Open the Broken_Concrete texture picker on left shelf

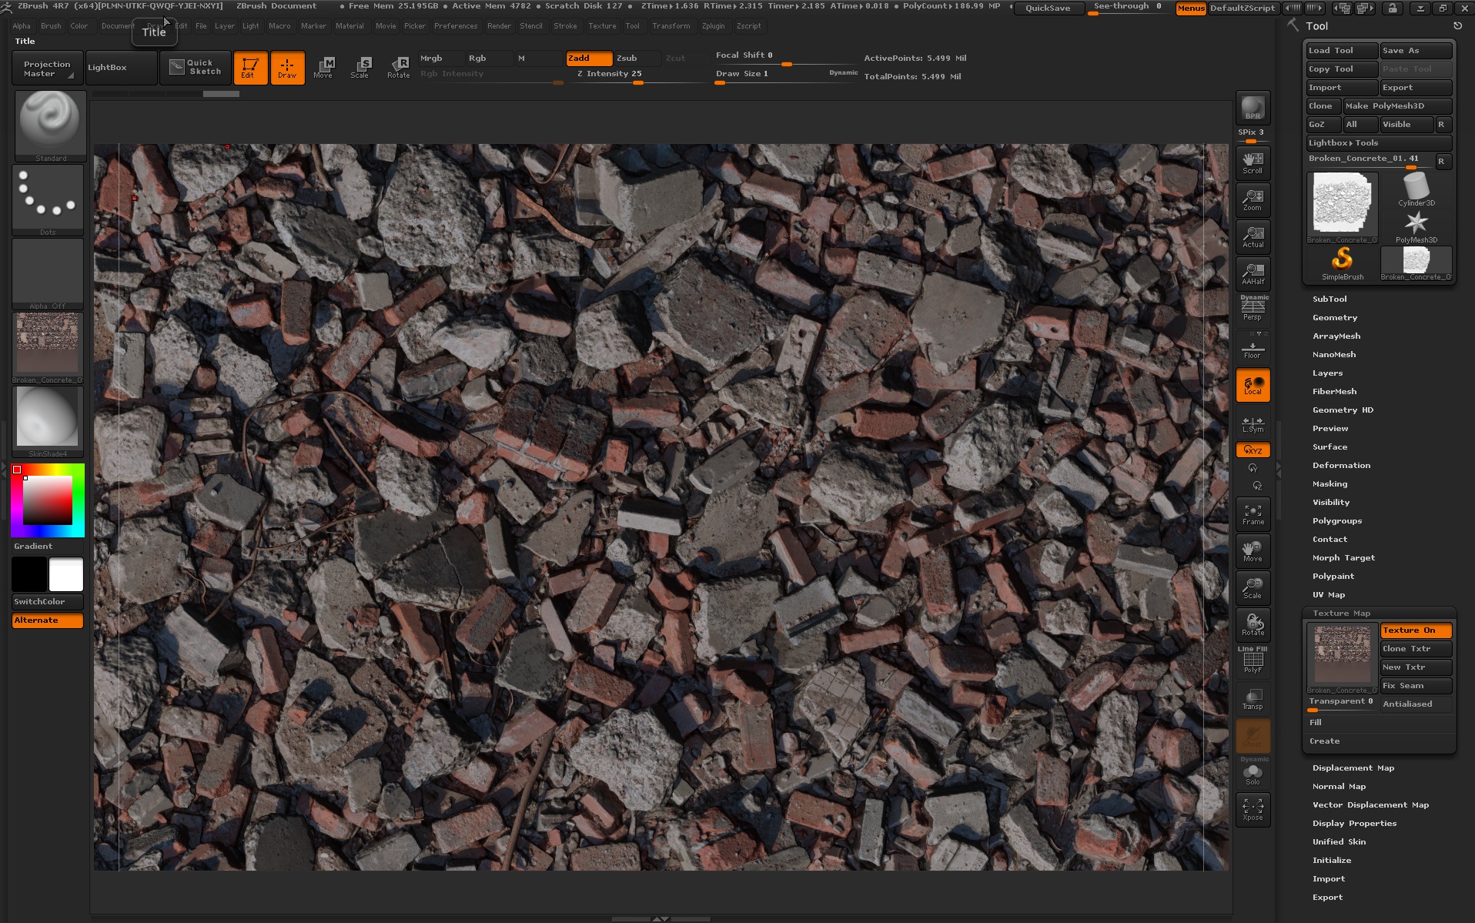[x=48, y=347]
